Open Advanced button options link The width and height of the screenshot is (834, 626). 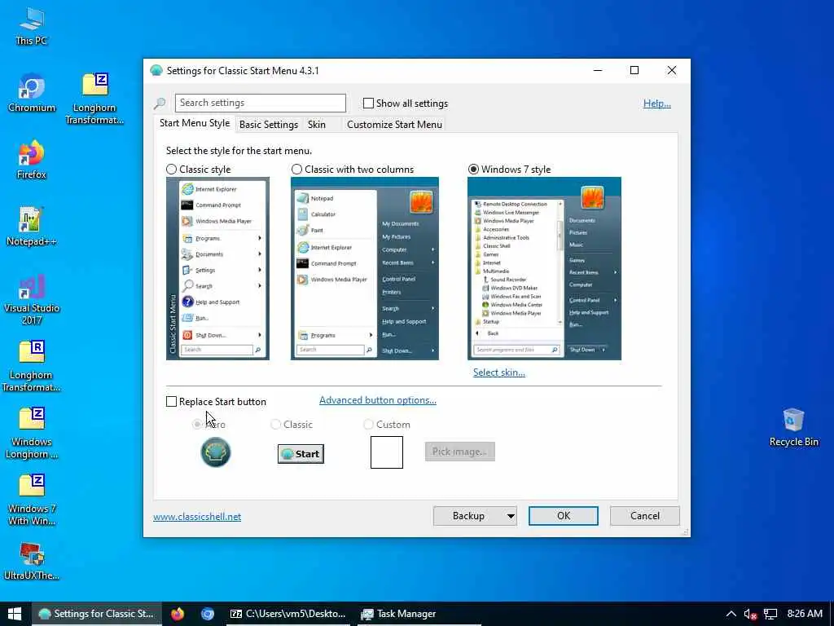click(x=378, y=399)
